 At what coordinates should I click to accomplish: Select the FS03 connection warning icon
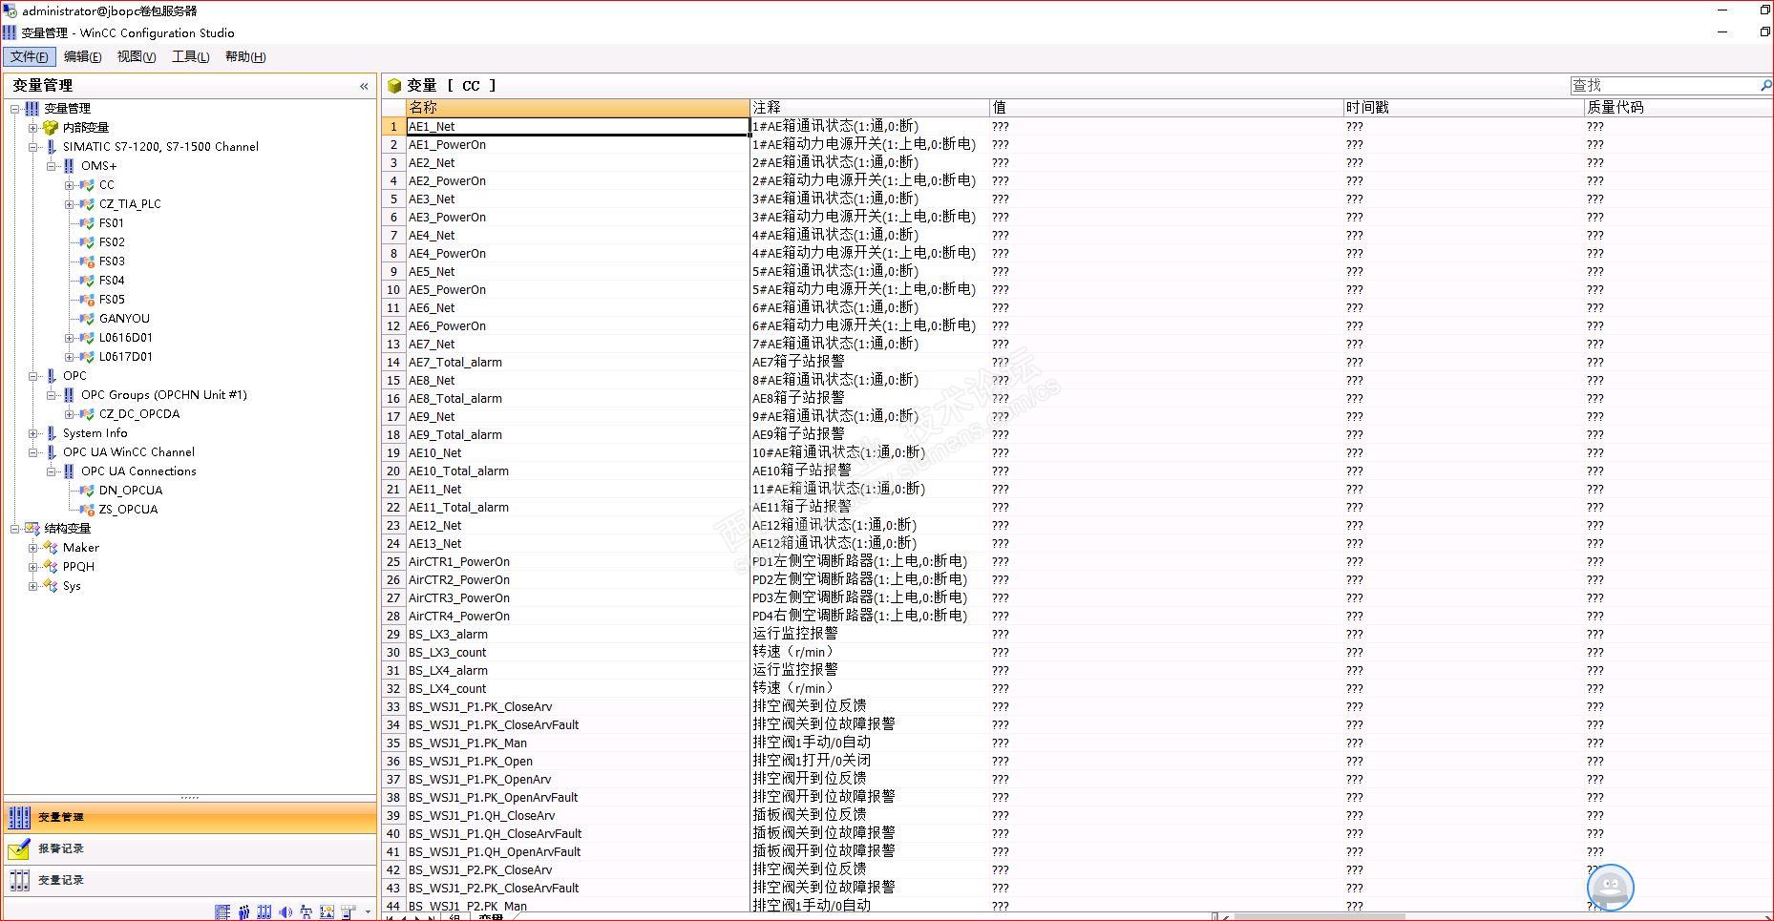[x=87, y=262]
